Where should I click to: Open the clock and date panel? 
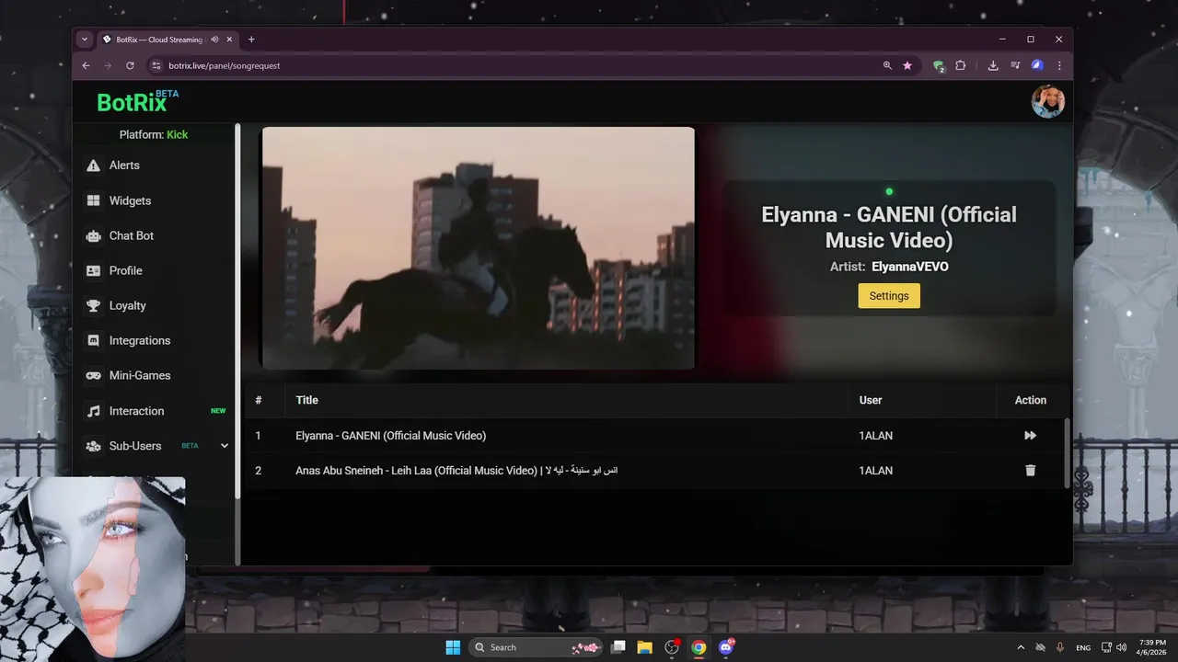click(x=1151, y=647)
